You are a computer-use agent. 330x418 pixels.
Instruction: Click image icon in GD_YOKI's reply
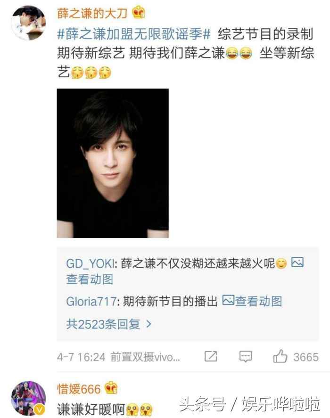click(x=297, y=262)
